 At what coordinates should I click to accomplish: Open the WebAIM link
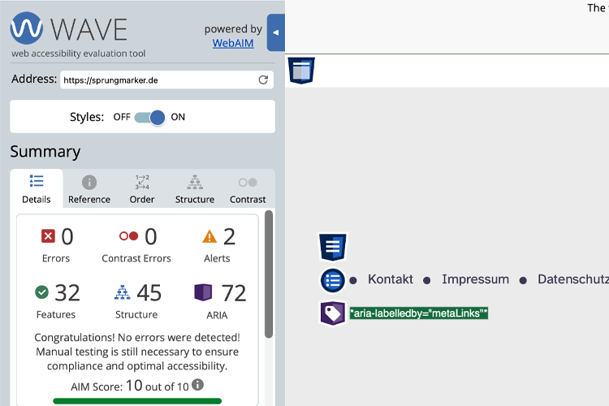point(233,43)
